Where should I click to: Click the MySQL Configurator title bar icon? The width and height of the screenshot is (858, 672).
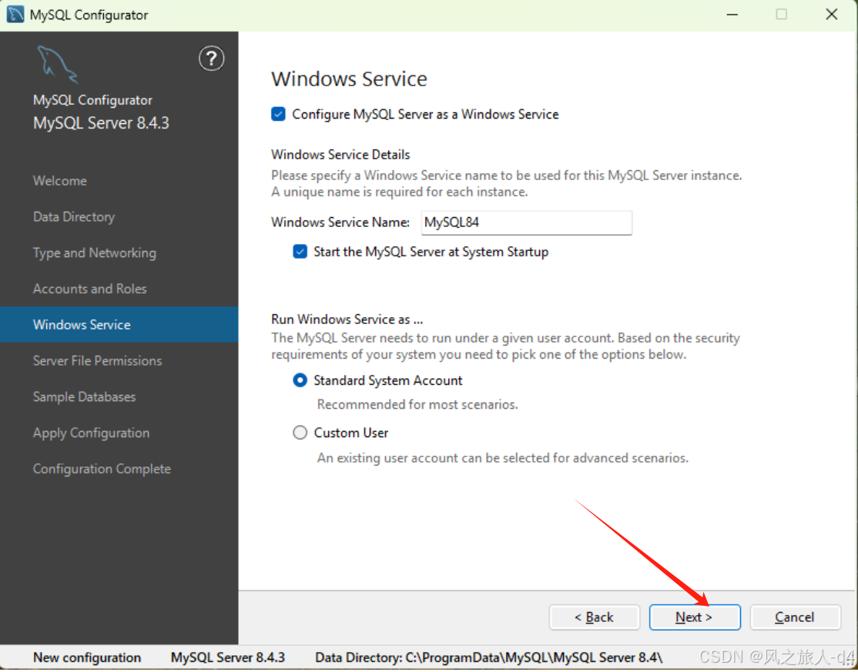(x=15, y=14)
